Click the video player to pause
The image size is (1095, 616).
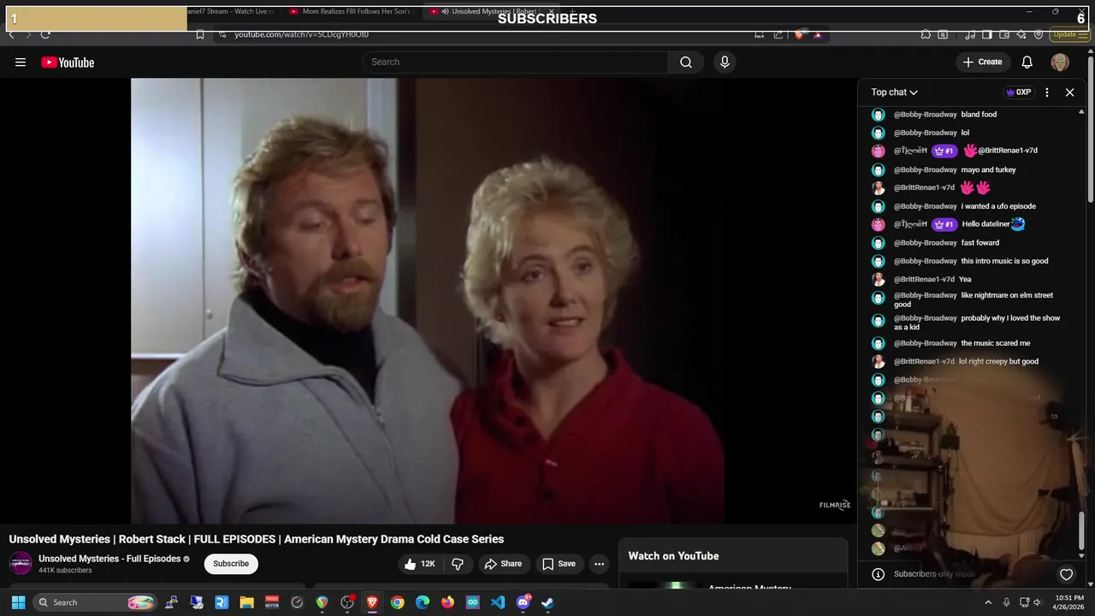coord(428,299)
